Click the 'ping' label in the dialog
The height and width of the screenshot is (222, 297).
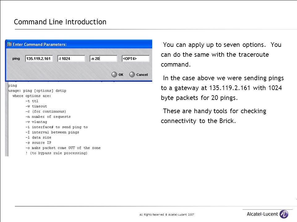16,59
